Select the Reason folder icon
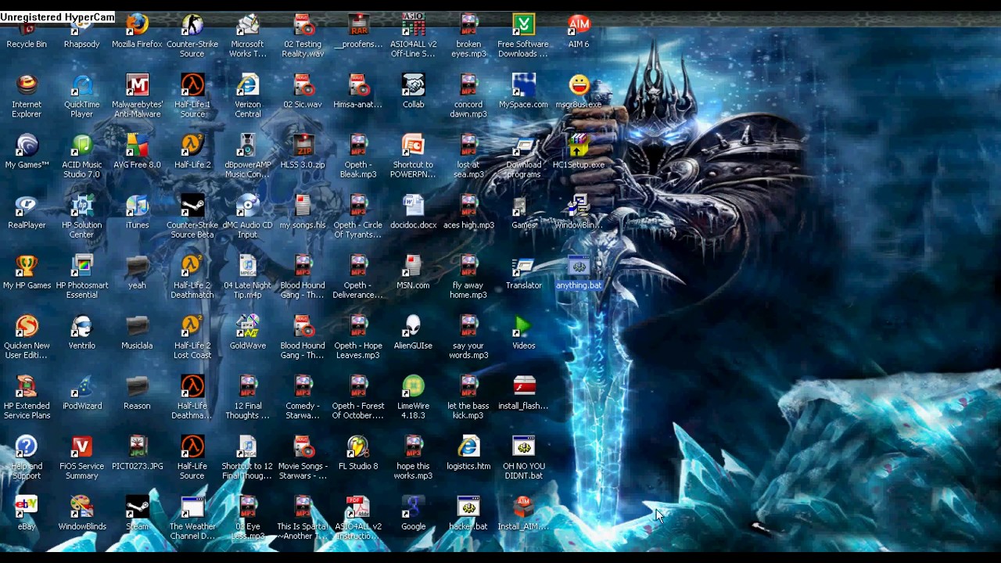1001x563 pixels. [x=137, y=392]
